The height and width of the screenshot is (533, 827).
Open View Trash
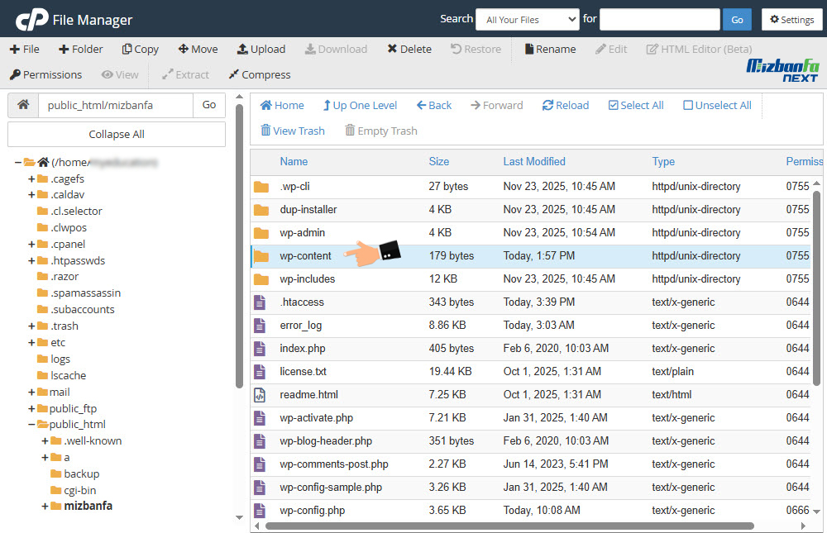pyautogui.click(x=292, y=131)
